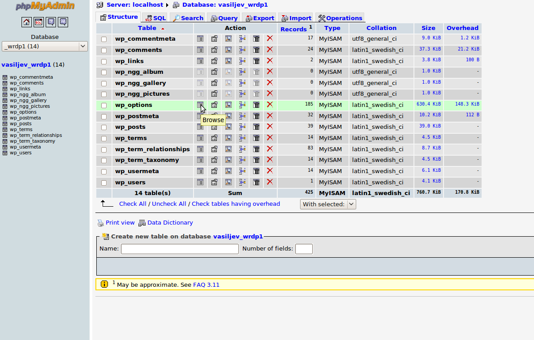Check the wp_posts table checkbox
The image size is (534, 340).
click(x=104, y=127)
